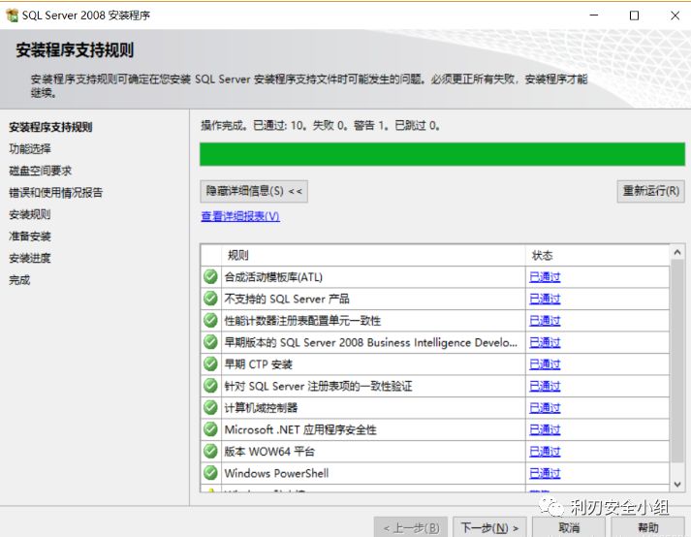This screenshot has height=537, width=691.
Task: Click green check icon beside 早期 CTP 安装
Action: click(210, 364)
